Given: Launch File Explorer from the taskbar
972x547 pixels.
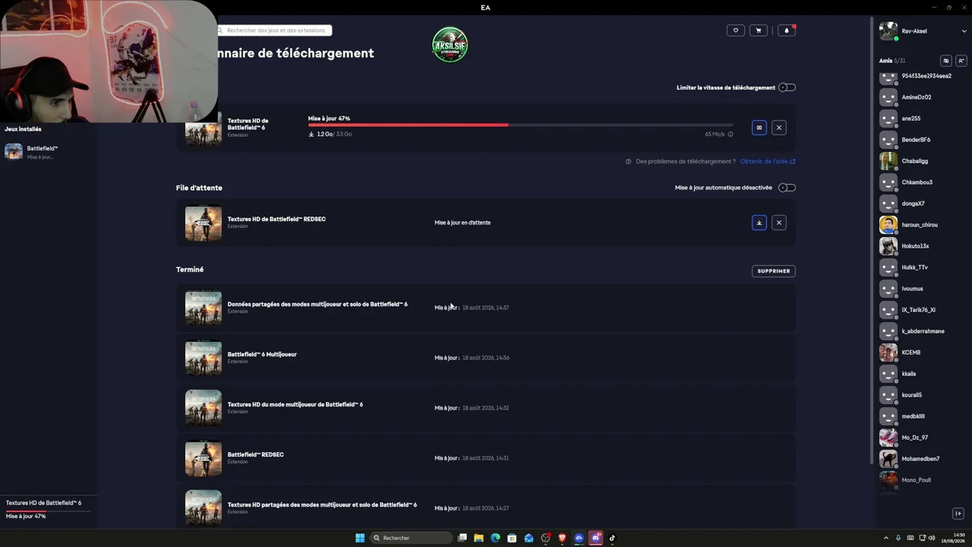Looking at the screenshot, I should [x=478, y=538].
